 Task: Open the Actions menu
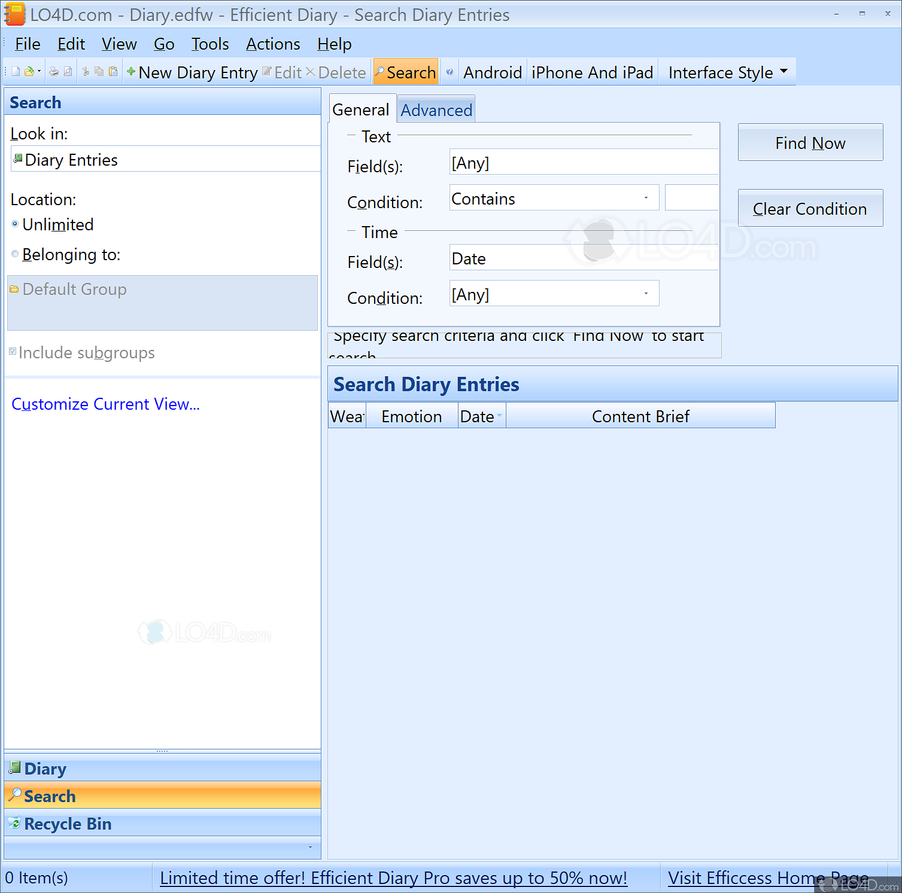click(272, 44)
